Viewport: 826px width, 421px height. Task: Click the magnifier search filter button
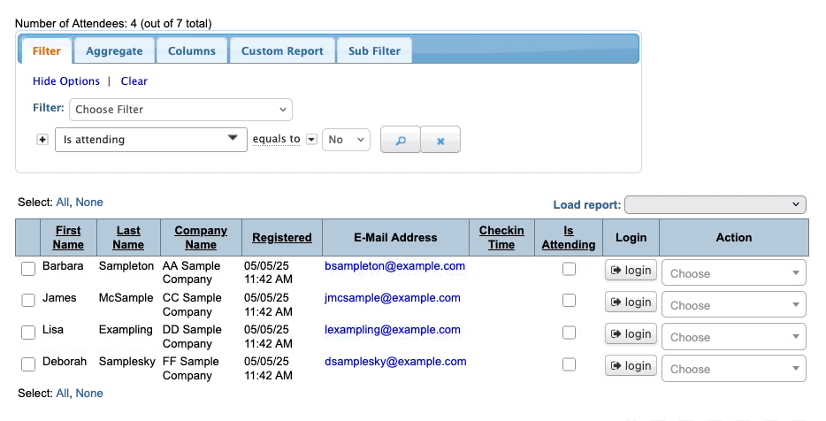pyautogui.click(x=400, y=140)
